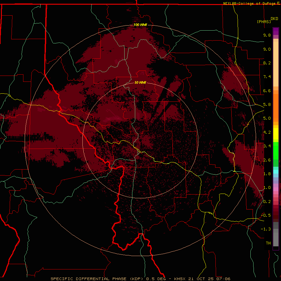281x281 pixels.
Task: Click the 0.2 scale value
Action: point(267,202)
